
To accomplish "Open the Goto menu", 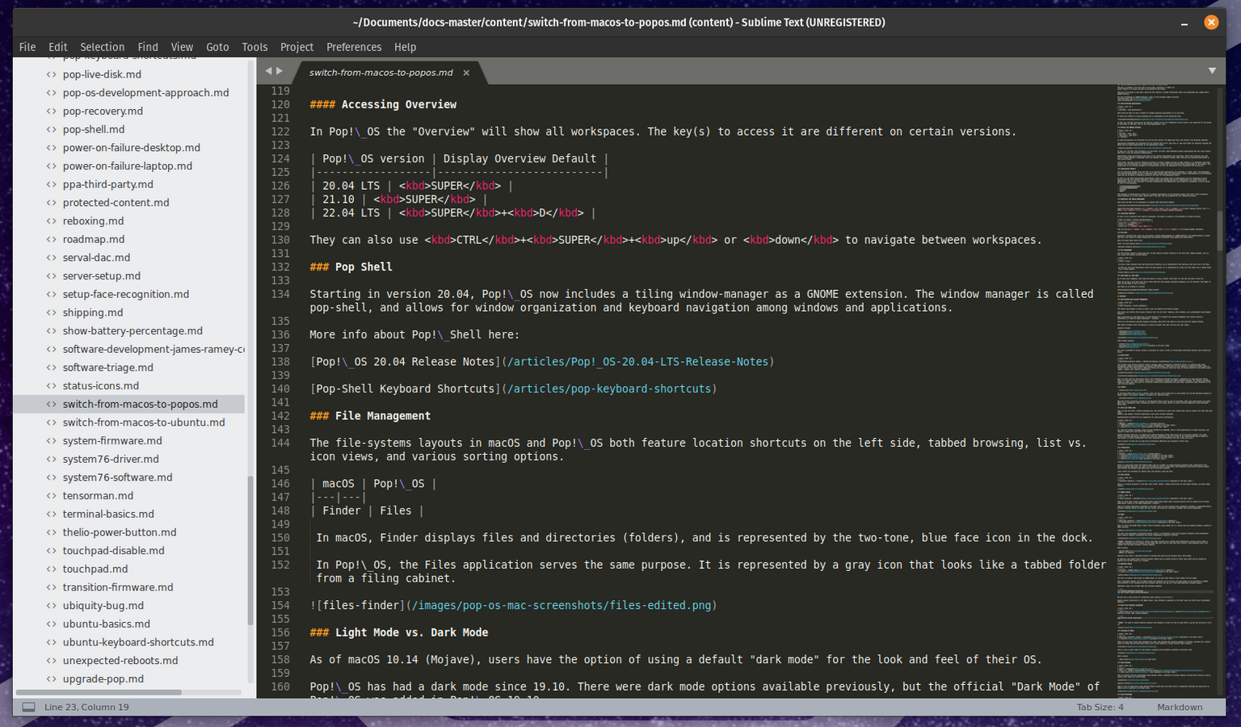I will [x=217, y=47].
